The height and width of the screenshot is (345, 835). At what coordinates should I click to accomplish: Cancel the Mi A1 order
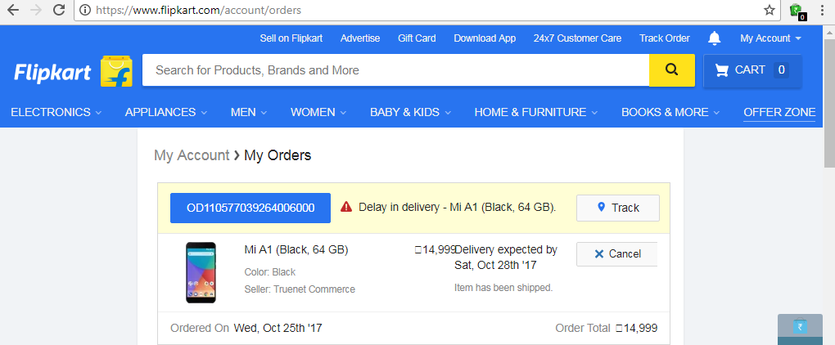(x=616, y=254)
